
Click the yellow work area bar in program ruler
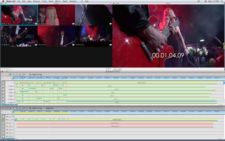[x=42, y=113]
